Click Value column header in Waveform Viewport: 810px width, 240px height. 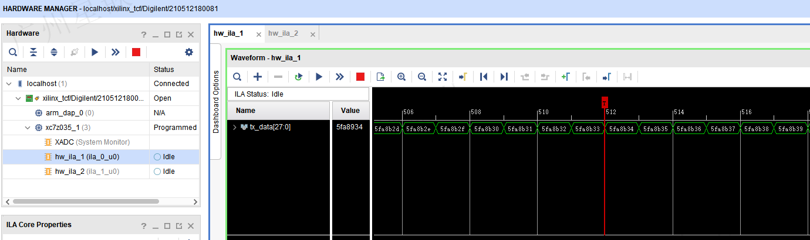pos(351,110)
